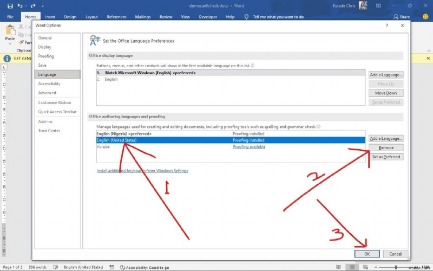Switch to the View tab

tap(185, 17)
